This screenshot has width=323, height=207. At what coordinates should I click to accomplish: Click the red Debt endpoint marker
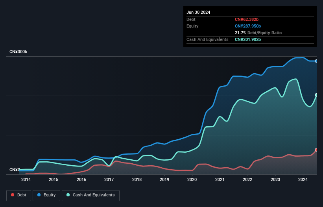coord(316,150)
